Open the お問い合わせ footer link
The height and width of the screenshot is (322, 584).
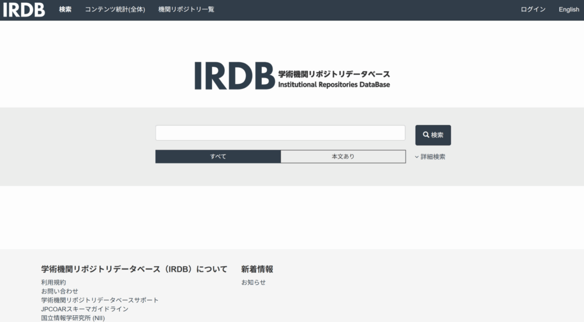point(59,291)
